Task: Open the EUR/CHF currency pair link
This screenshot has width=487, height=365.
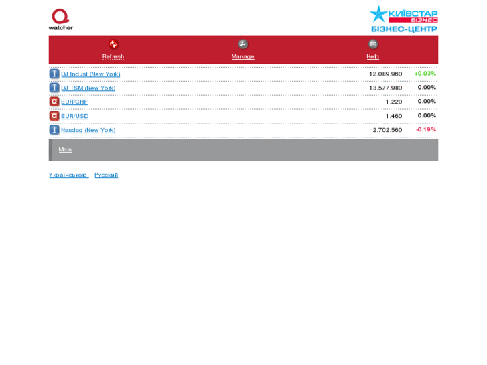Action: coord(74,102)
